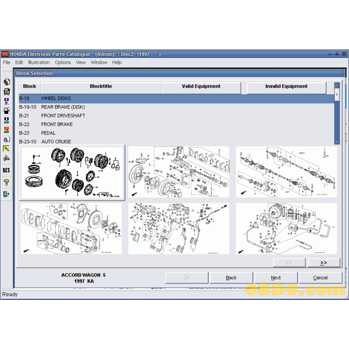Click the top stacked documents icon in sidebar
The height and width of the screenshot is (349, 349).
6,82
